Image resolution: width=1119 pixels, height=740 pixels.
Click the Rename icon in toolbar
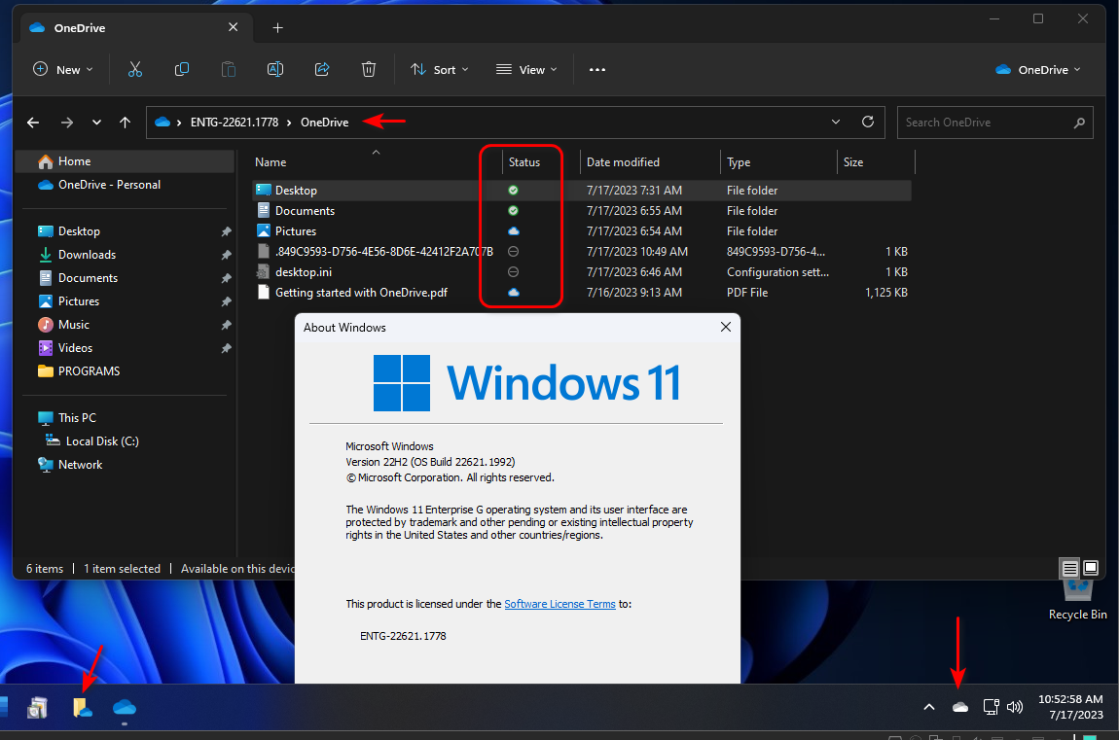(x=275, y=69)
